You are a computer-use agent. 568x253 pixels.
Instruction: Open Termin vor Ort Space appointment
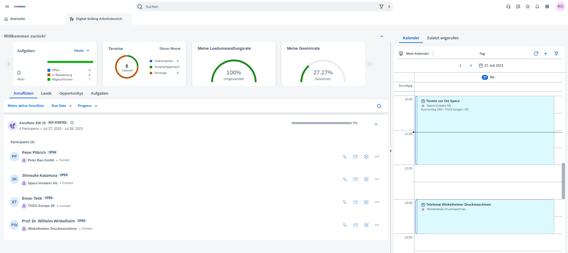443,101
